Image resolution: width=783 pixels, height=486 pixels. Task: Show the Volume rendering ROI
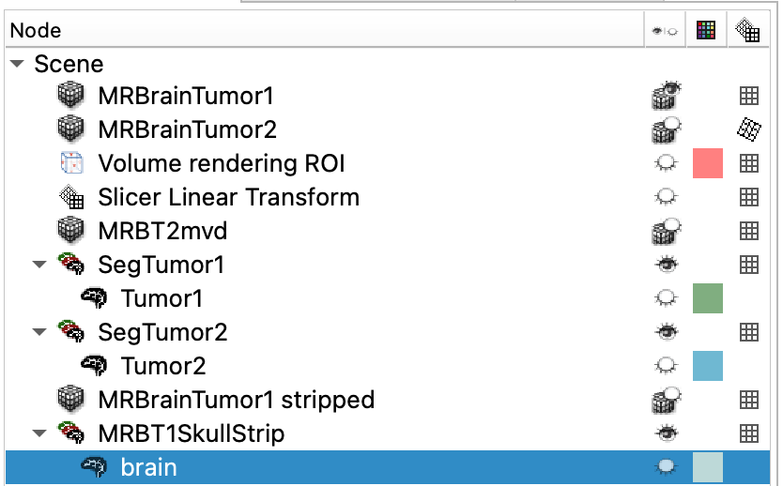667,163
